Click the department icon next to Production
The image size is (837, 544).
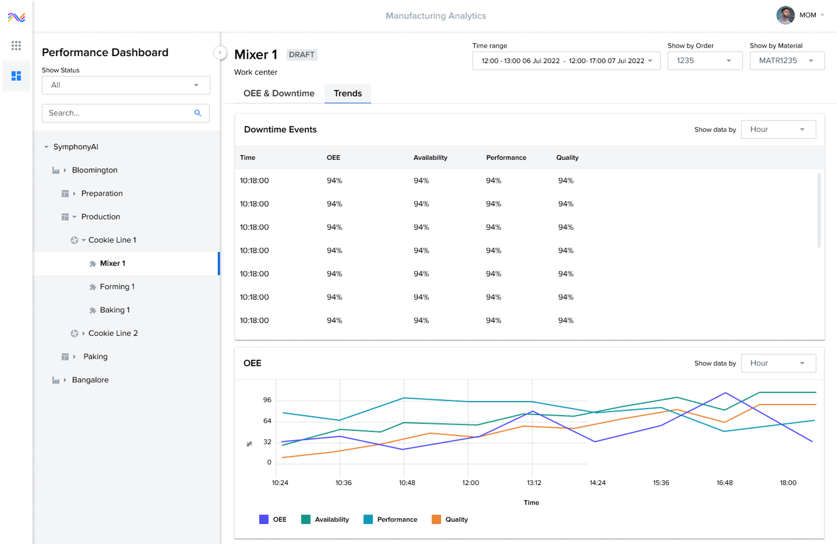pyautogui.click(x=65, y=216)
